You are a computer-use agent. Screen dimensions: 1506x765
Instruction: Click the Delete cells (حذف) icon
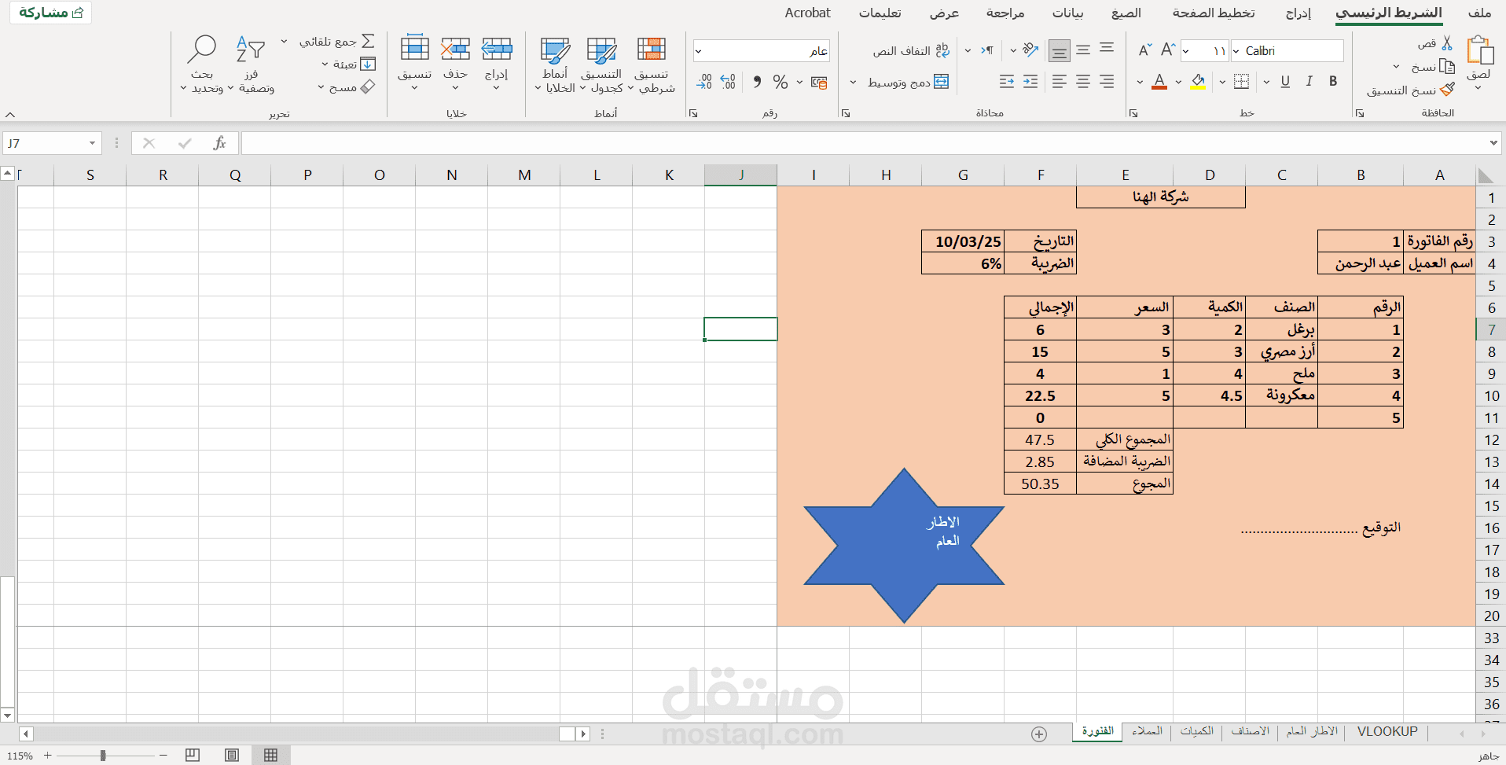pos(455,49)
